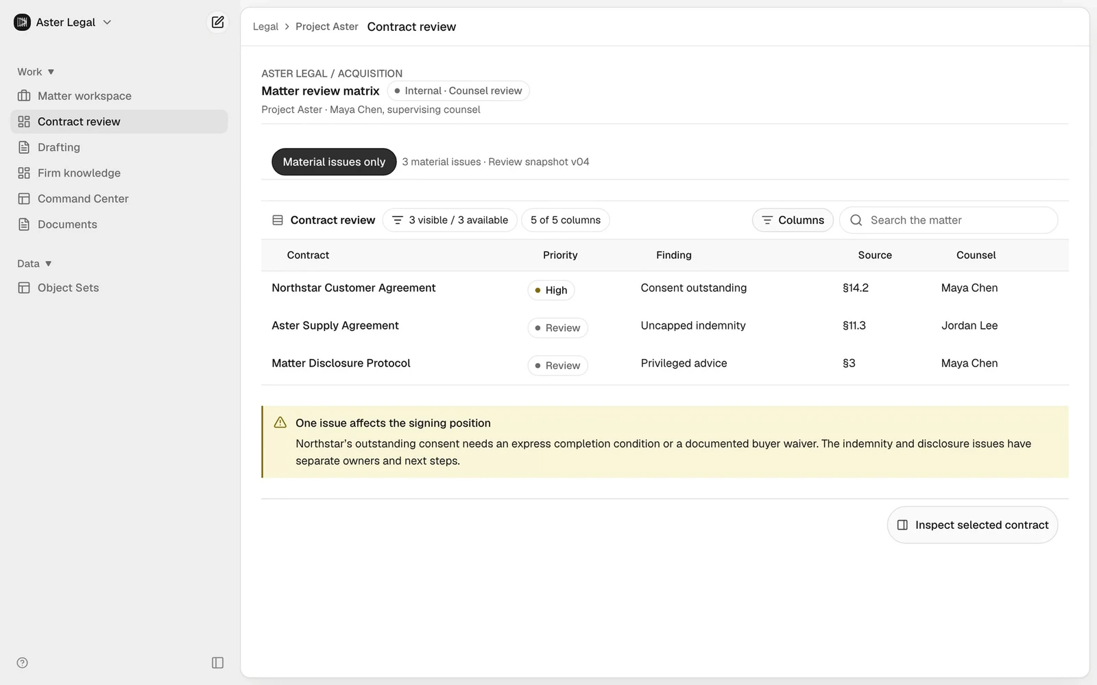1097x685 pixels.
Task: Go to Project Aster breadcrumb
Action: coord(327,27)
